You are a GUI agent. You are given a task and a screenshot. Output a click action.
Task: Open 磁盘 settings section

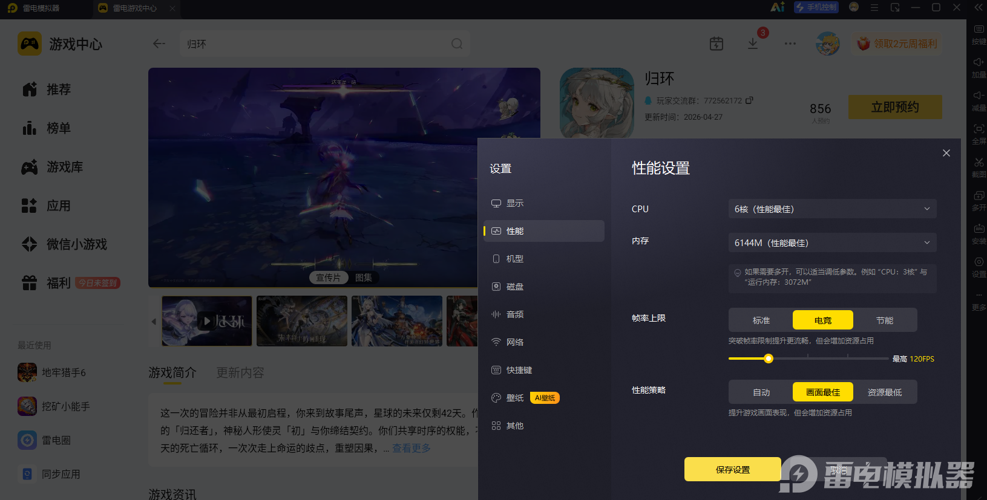click(x=544, y=287)
